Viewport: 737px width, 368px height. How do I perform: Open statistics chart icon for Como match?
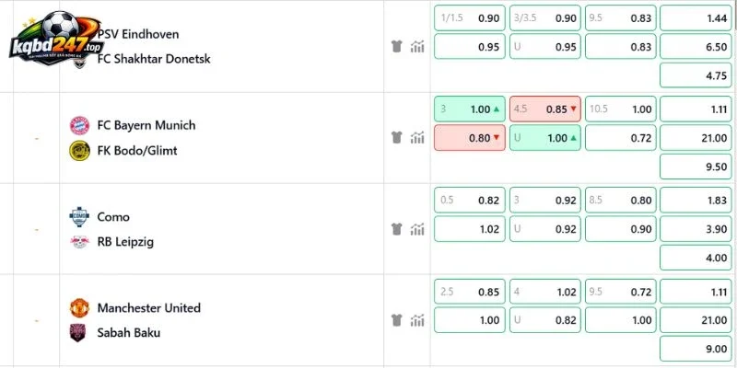point(417,229)
